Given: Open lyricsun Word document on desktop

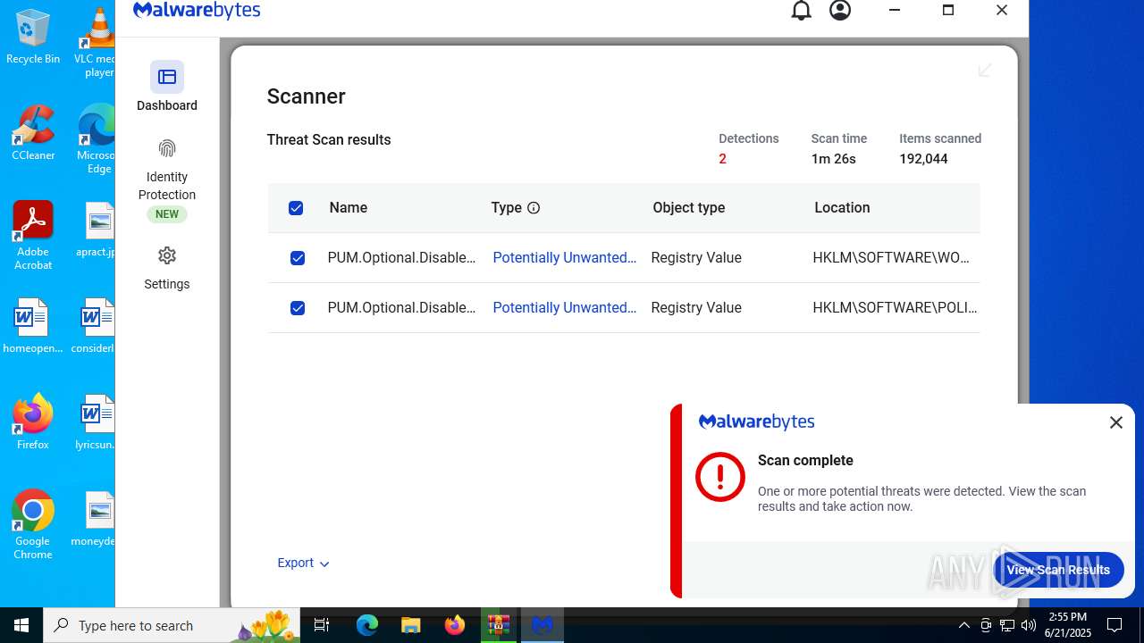Looking at the screenshot, I should click(96, 422).
